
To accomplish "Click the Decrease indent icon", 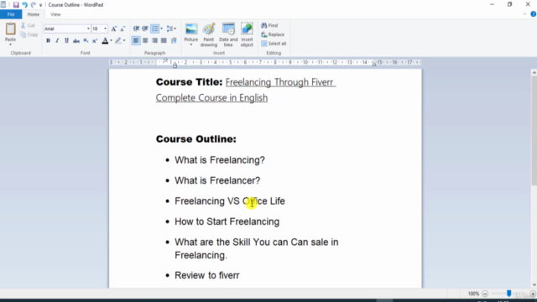I will point(136,29).
